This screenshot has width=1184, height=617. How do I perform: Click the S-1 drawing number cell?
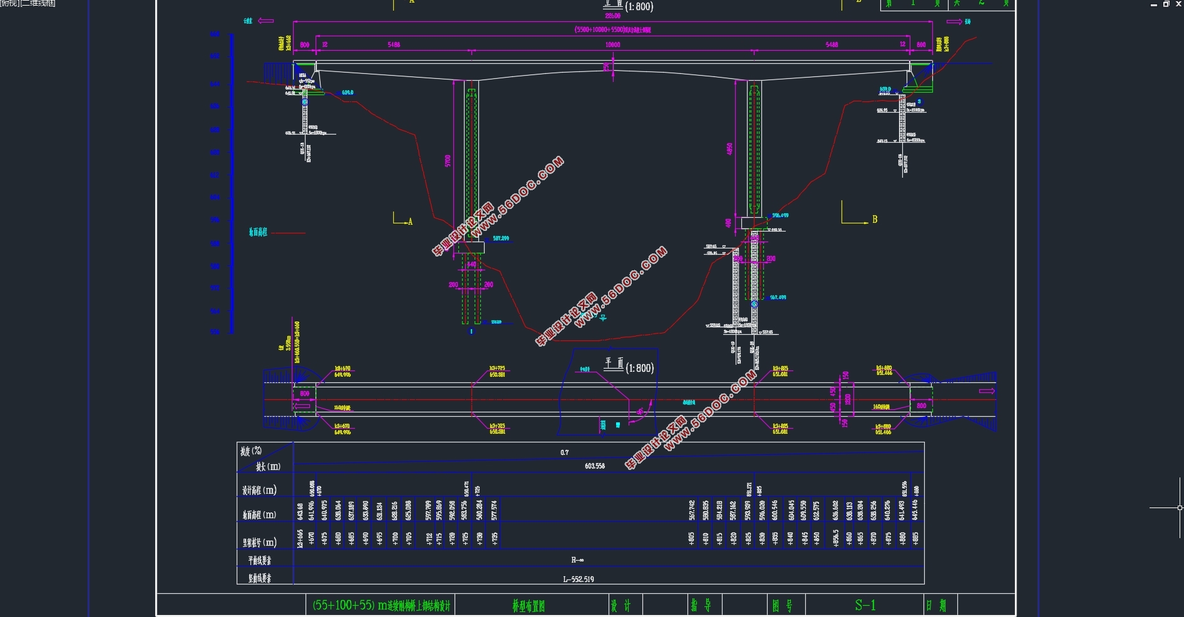pyautogui.click(x=865, y=605)
